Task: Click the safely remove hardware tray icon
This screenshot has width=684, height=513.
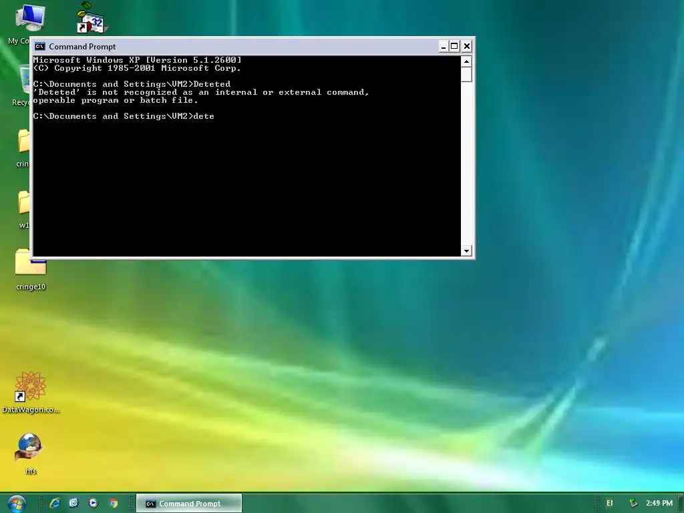Action: pyautogui.click(x=633, y=504)
